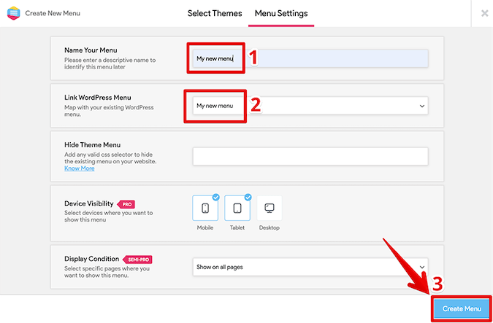Click the Tablet caption text
This screenshot has height=323, width=493.
[x=237, y=228]
